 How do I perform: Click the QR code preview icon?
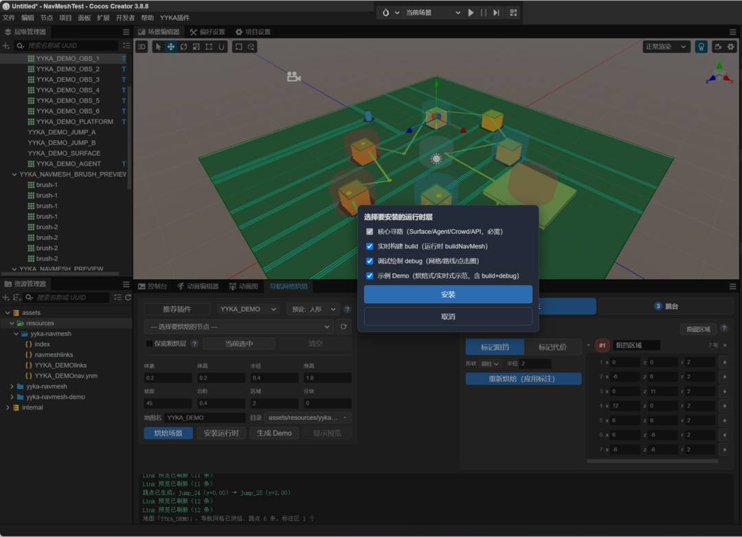tap(513, 13)
